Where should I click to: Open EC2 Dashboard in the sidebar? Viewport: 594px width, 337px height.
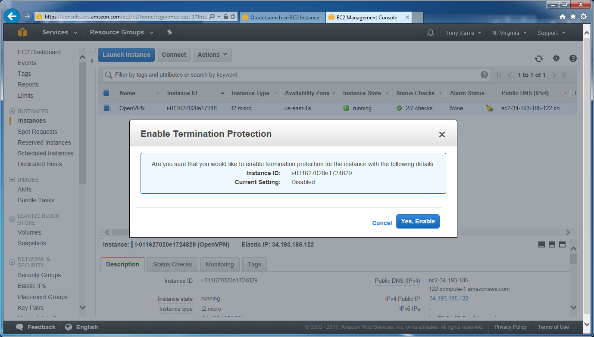pyautogui.click(x=39, y=52)
